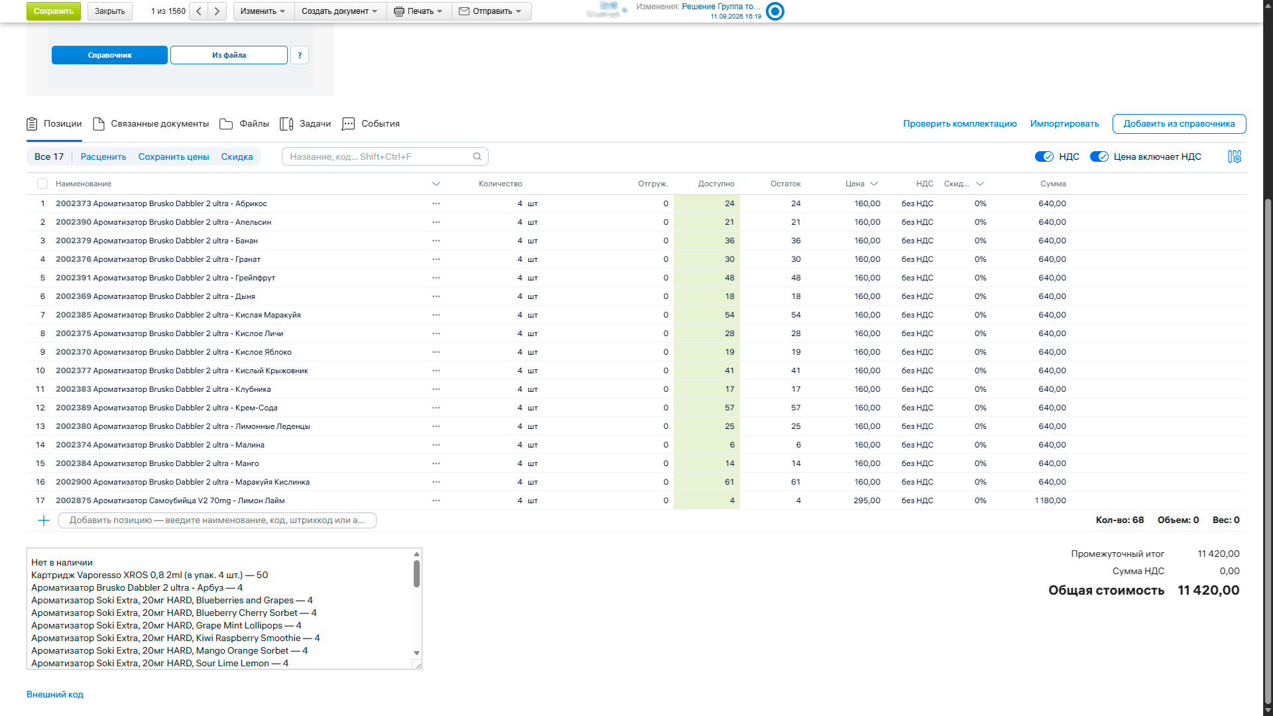Open Решение Группа change history link
The image size is (1273, 716).
pos(721,7)
